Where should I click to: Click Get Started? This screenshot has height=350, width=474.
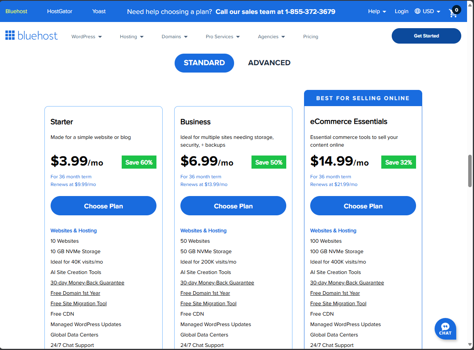pos(426,36)
